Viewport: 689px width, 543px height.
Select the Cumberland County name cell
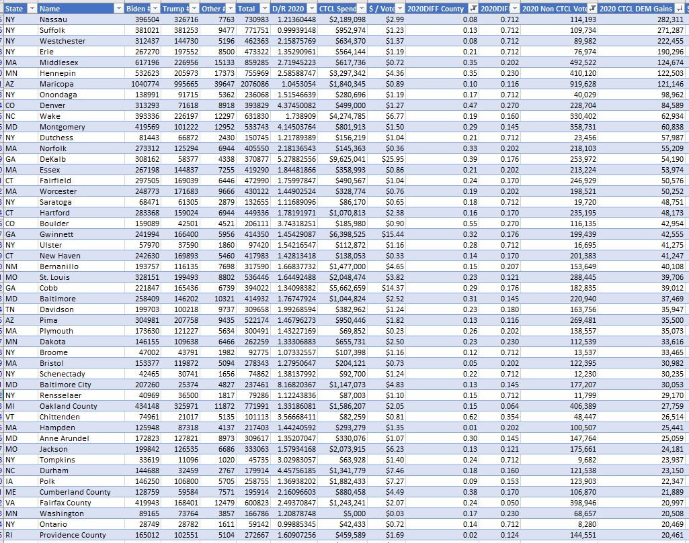(x=81, y=493)
